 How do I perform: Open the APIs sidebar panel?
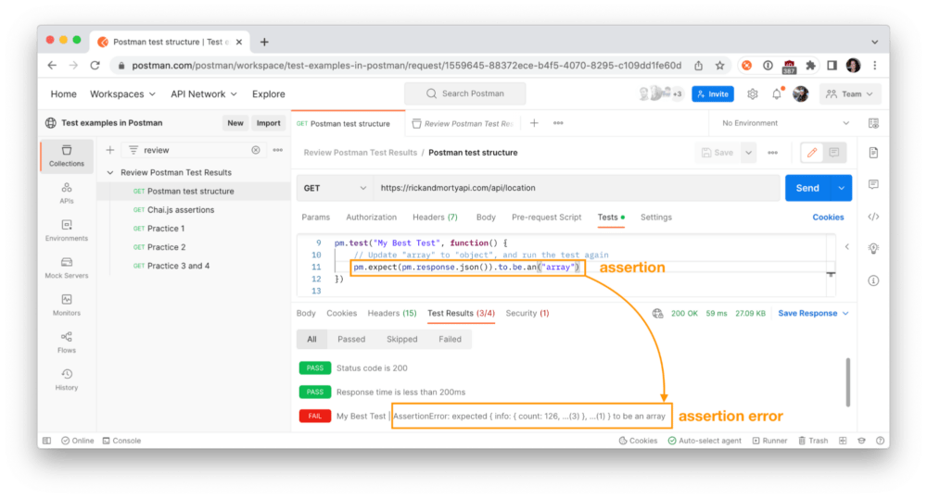coord(66,193)
